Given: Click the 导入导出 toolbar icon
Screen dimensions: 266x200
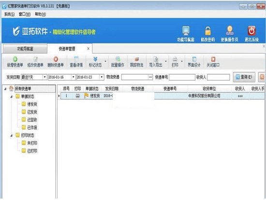Looking at the screenshot, I should coord(156,59).
